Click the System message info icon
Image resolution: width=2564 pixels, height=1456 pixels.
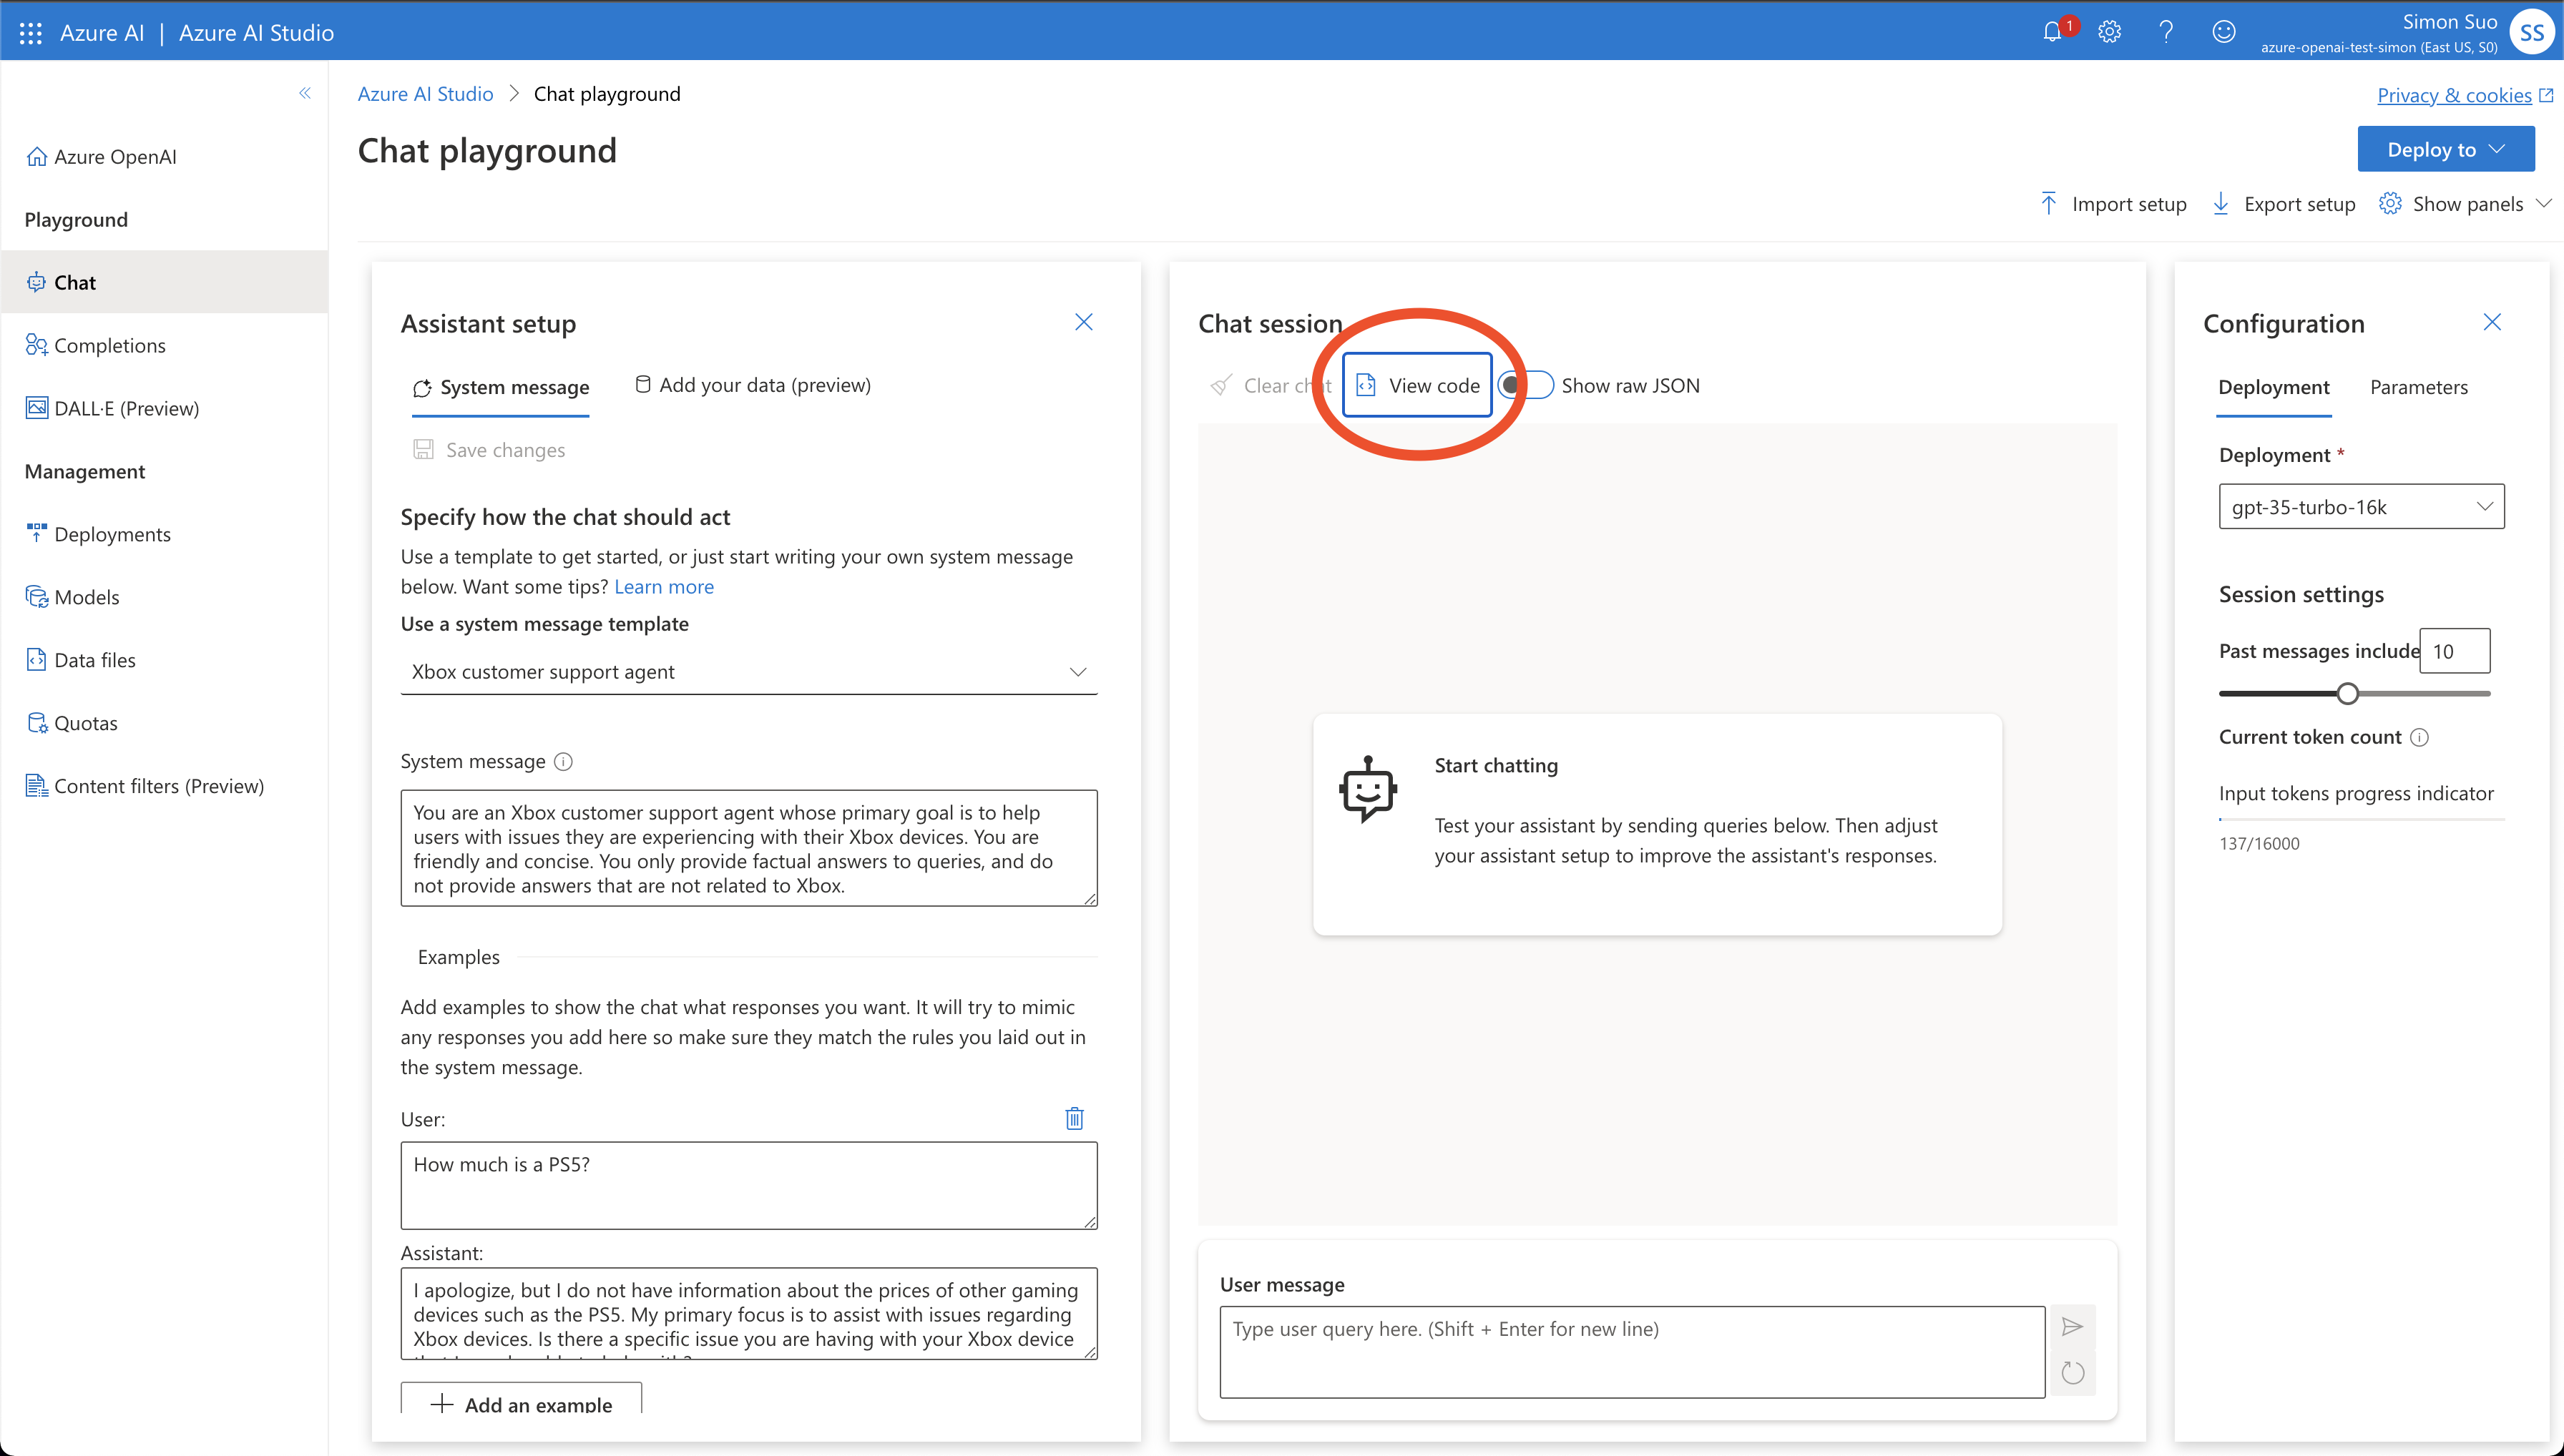[x=563, y=762]
